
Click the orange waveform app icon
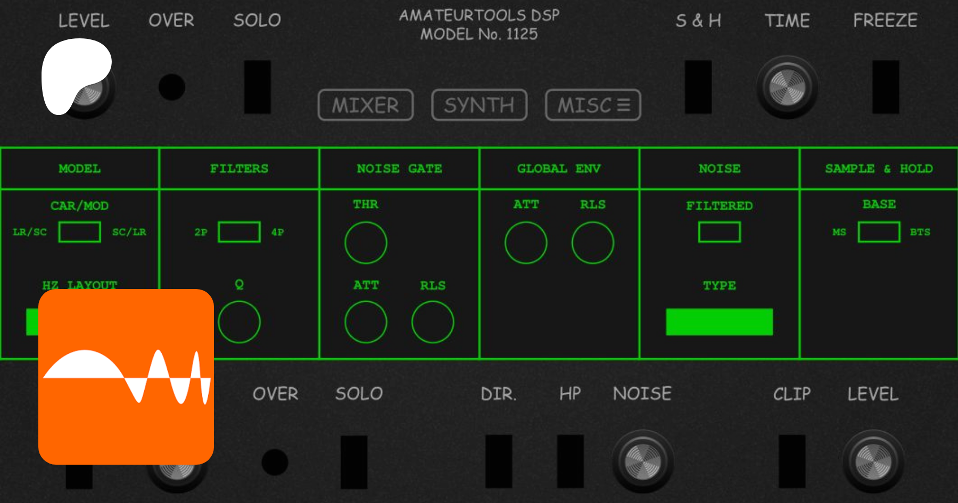coord(126,377)
